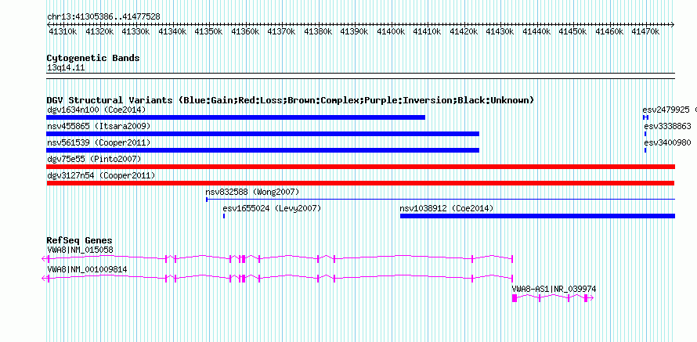Open the nsv455865 (Itsara2009) label

pyautogui.click(x=99, y=126)
